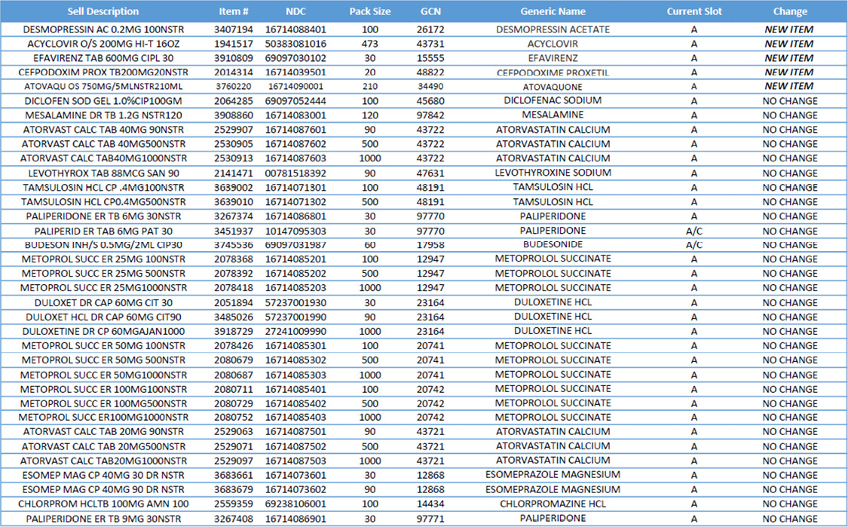Select METOPROL SUCC ER 25MG 100NSTR
This screenshot has height=527, width=848.
pyautogui.click(x=103, y=259)
